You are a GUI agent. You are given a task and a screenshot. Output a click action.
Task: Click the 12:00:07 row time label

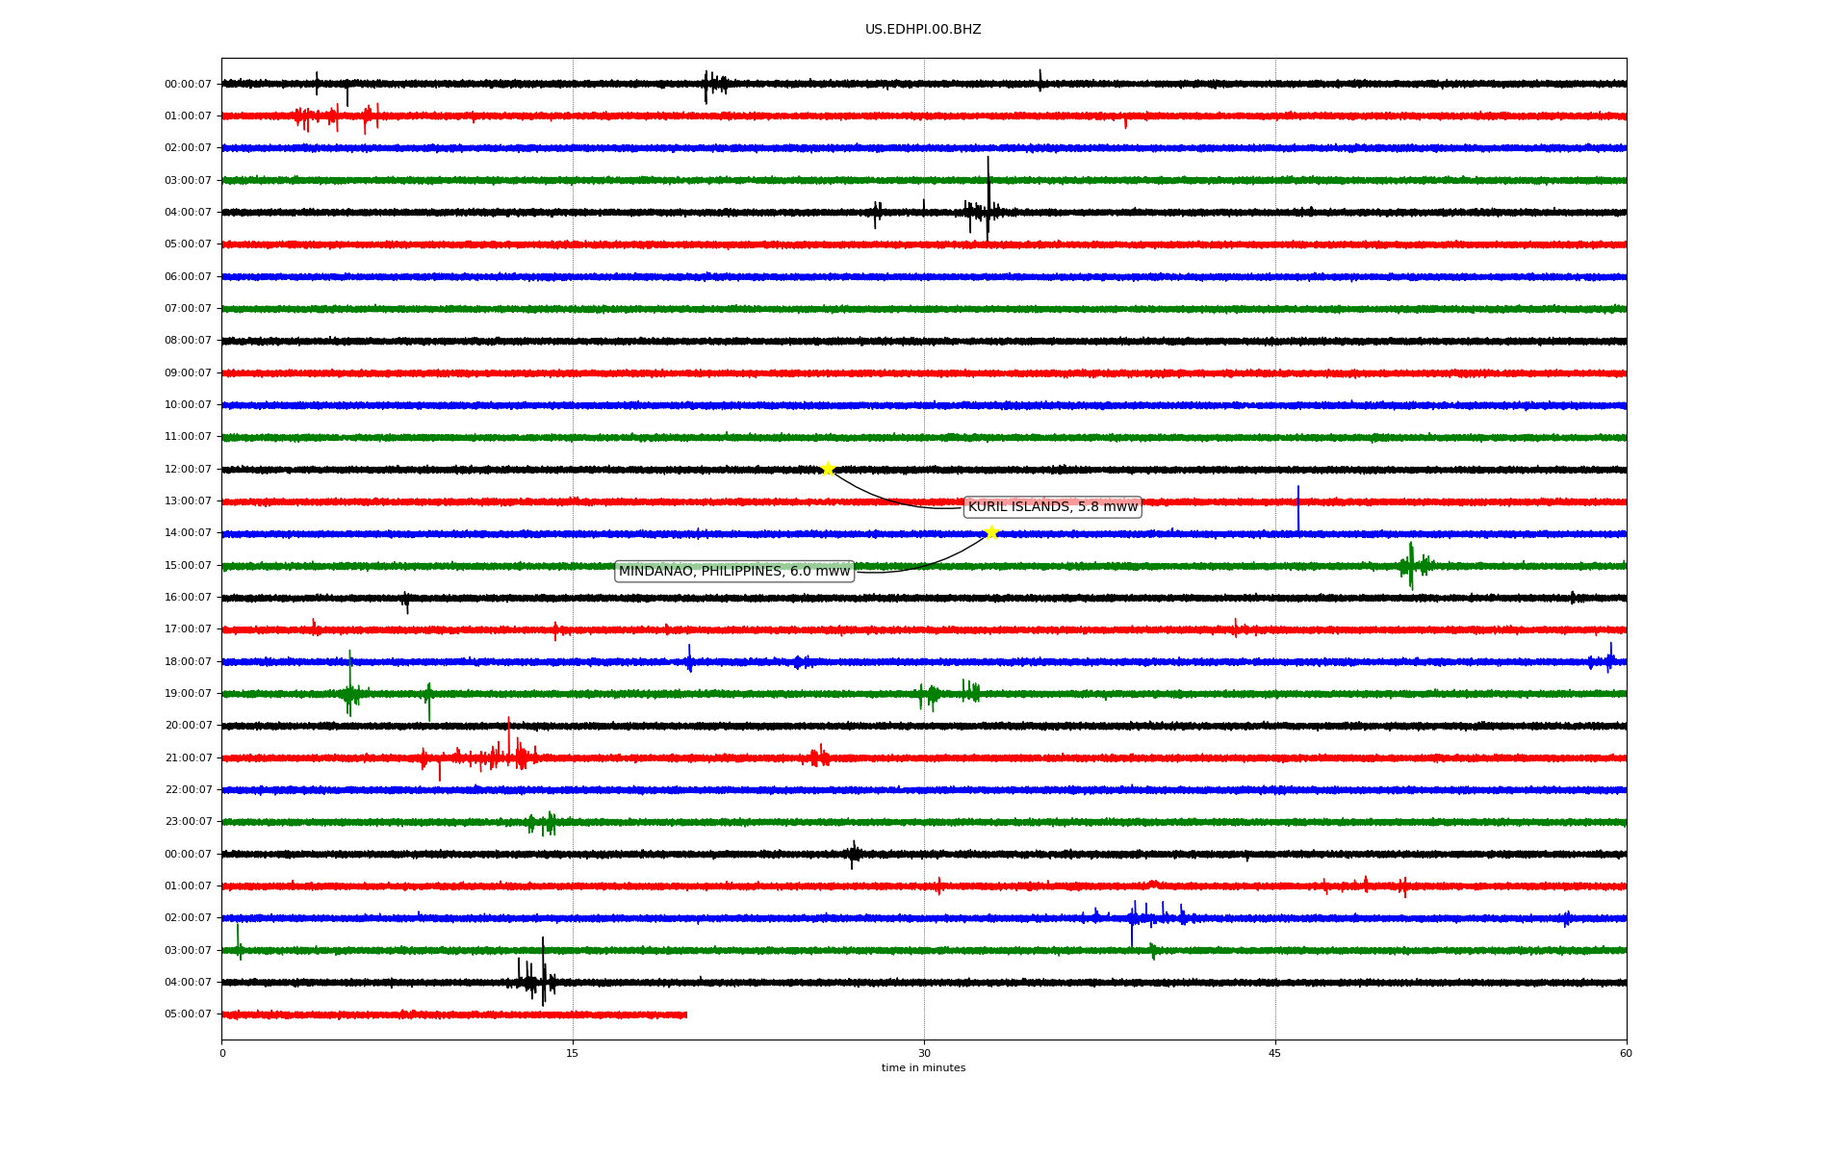(188, 470)
